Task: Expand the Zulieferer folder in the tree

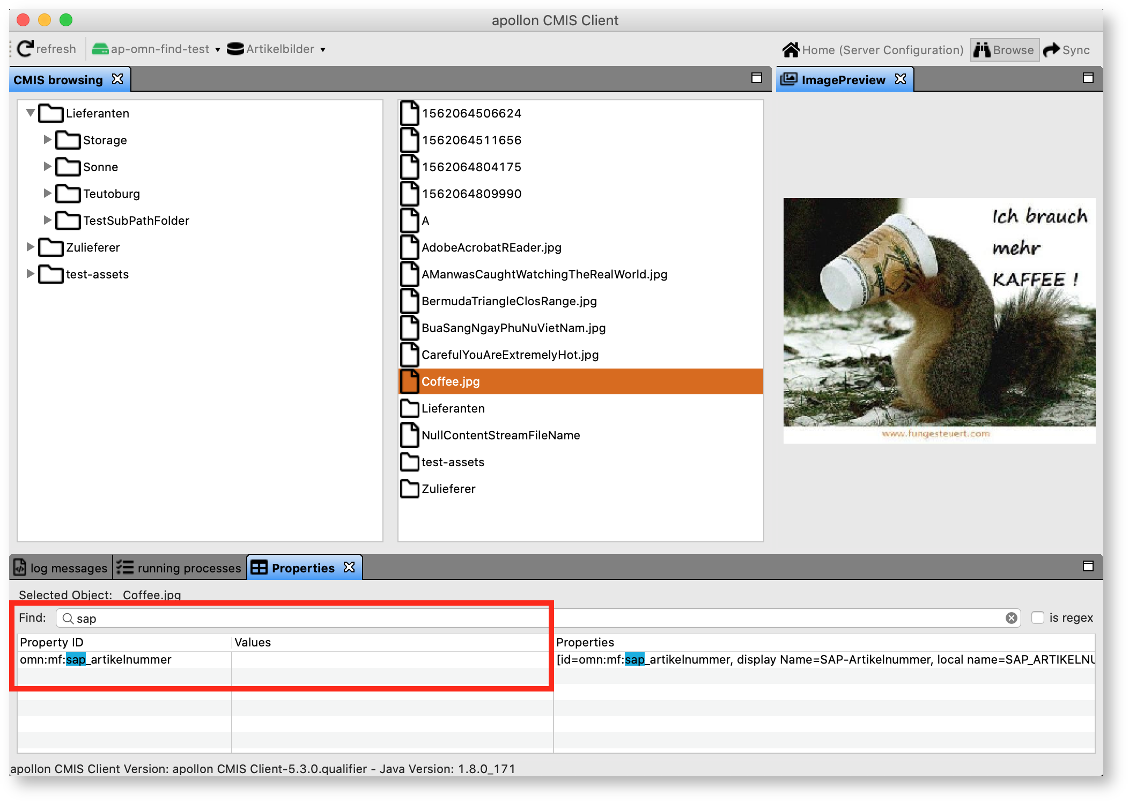Action: (31, 247)
